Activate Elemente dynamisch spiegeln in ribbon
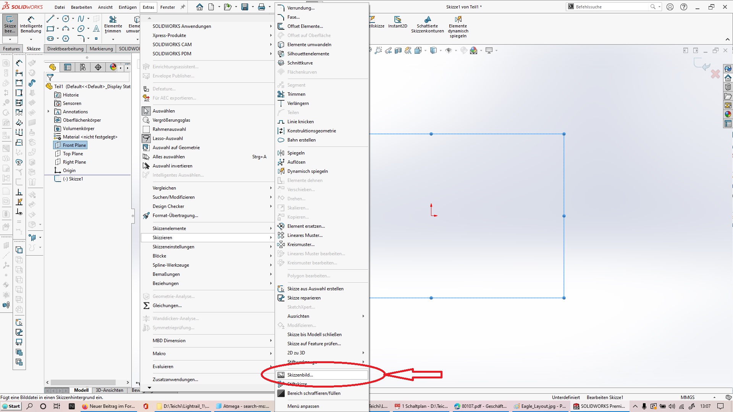Screen dimensions: 733x412 click(x=458, y=27)
